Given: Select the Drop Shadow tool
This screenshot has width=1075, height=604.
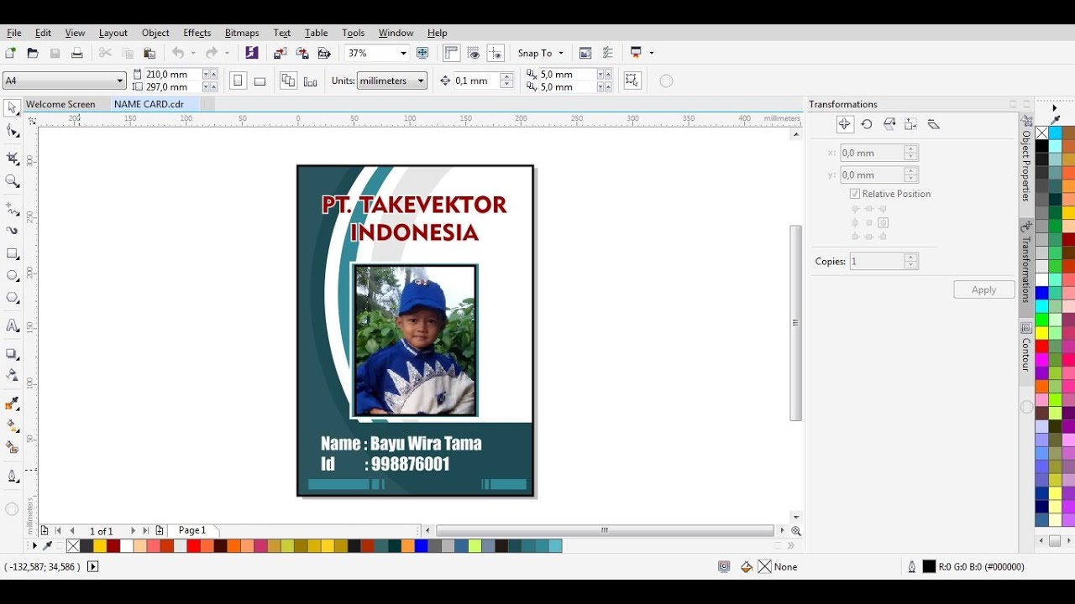Looking at the screenshot, I should click(x=12, y=353).
